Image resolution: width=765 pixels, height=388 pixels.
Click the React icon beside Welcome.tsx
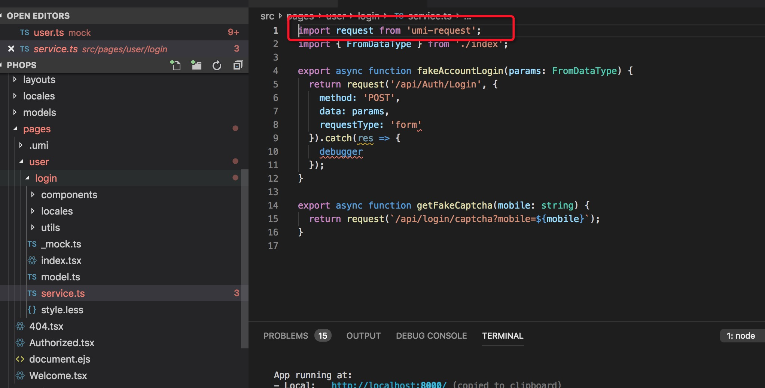click(x=20, y=376)
